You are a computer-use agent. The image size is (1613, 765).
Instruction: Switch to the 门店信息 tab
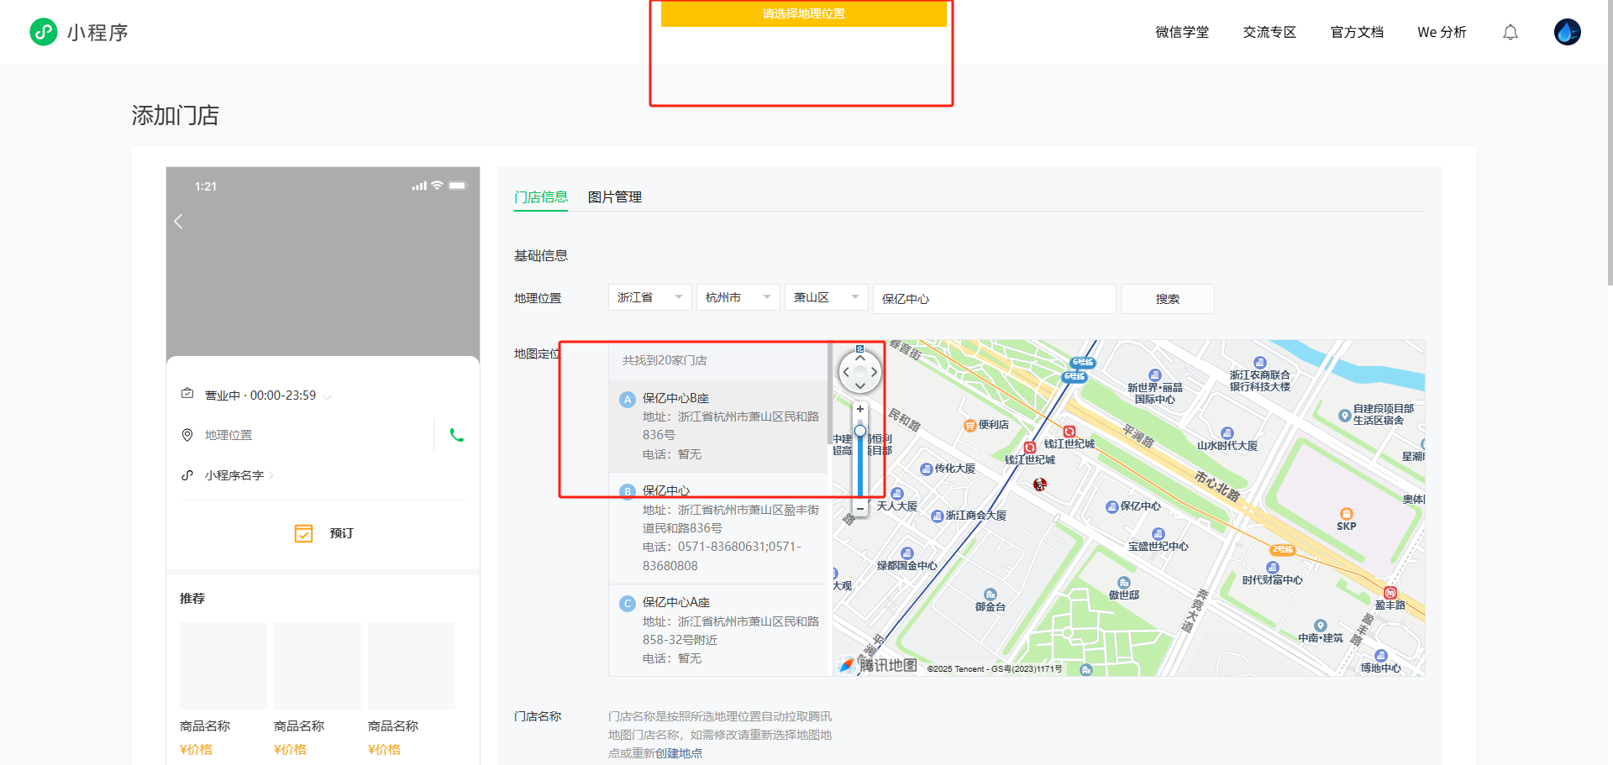(541, 197)
